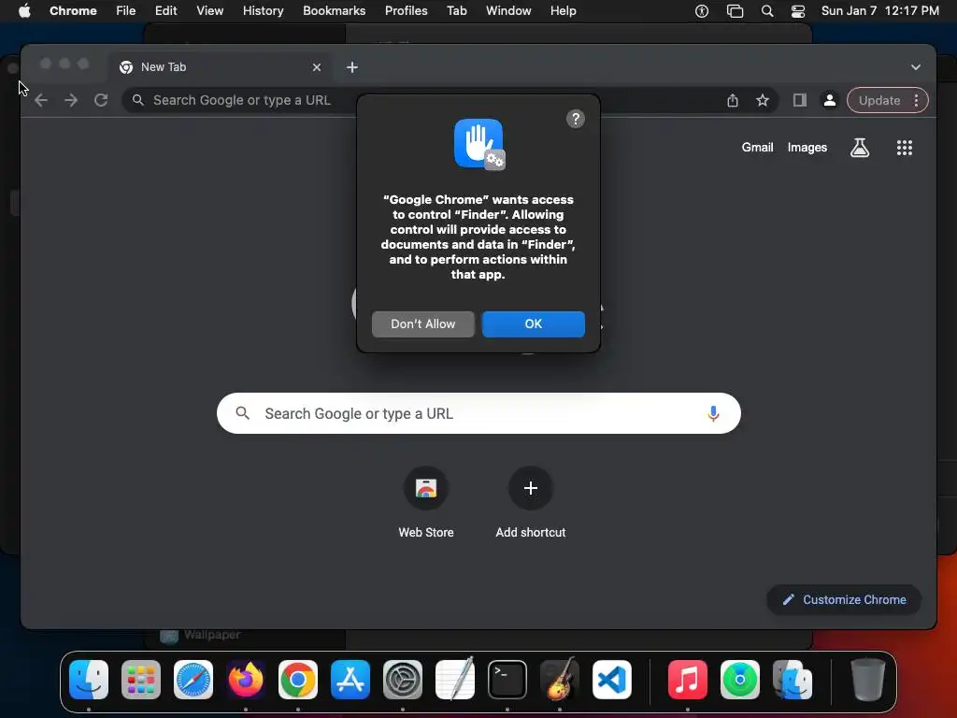The height and width of the screenshot is (718, 957).
Task: Open the Window menu
Action: pyautogui.click(x=508, y=10)
